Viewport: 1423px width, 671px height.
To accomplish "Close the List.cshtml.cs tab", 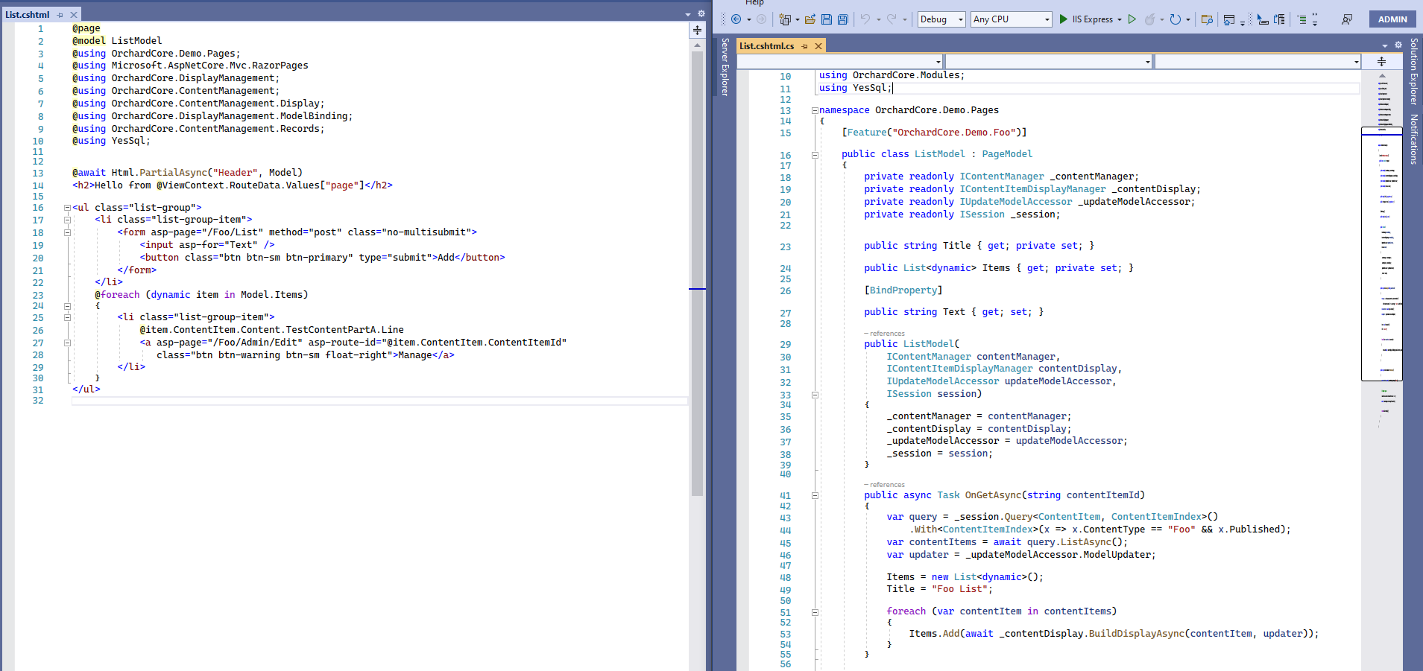I will point(818,46).
